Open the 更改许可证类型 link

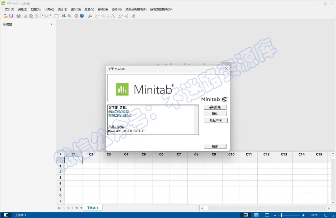(x=119, y=111)
